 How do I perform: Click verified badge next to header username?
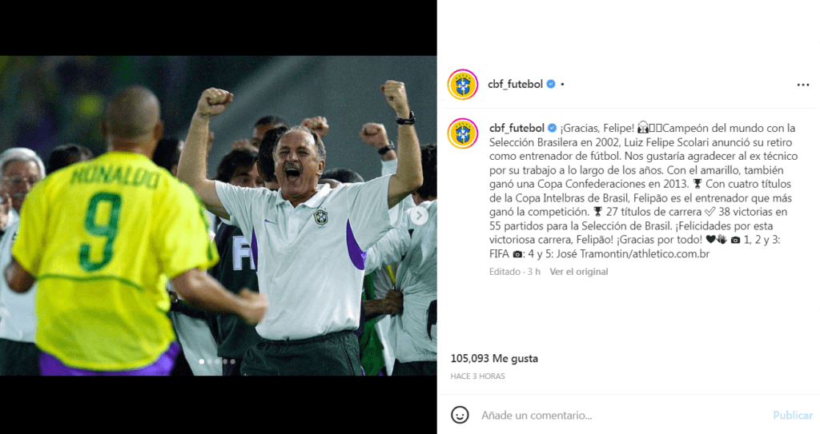tap(551, 84)
